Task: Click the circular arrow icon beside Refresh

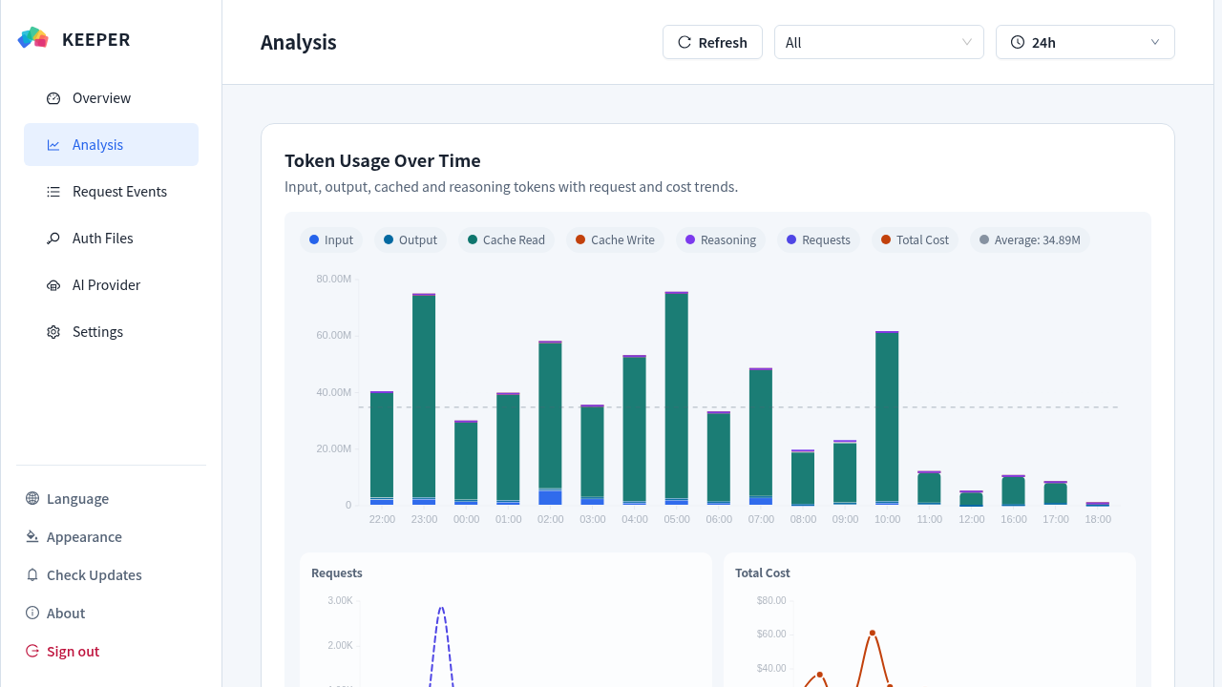Action: [685, 42]
